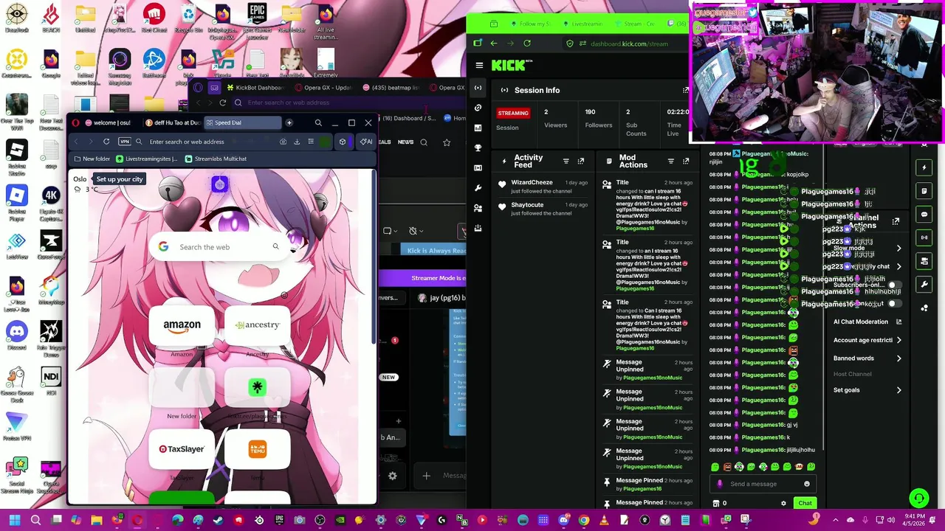Viewport: 945px width, 531px height.
Task: Click the green Chat send button
Action: (x=805, y=503)
